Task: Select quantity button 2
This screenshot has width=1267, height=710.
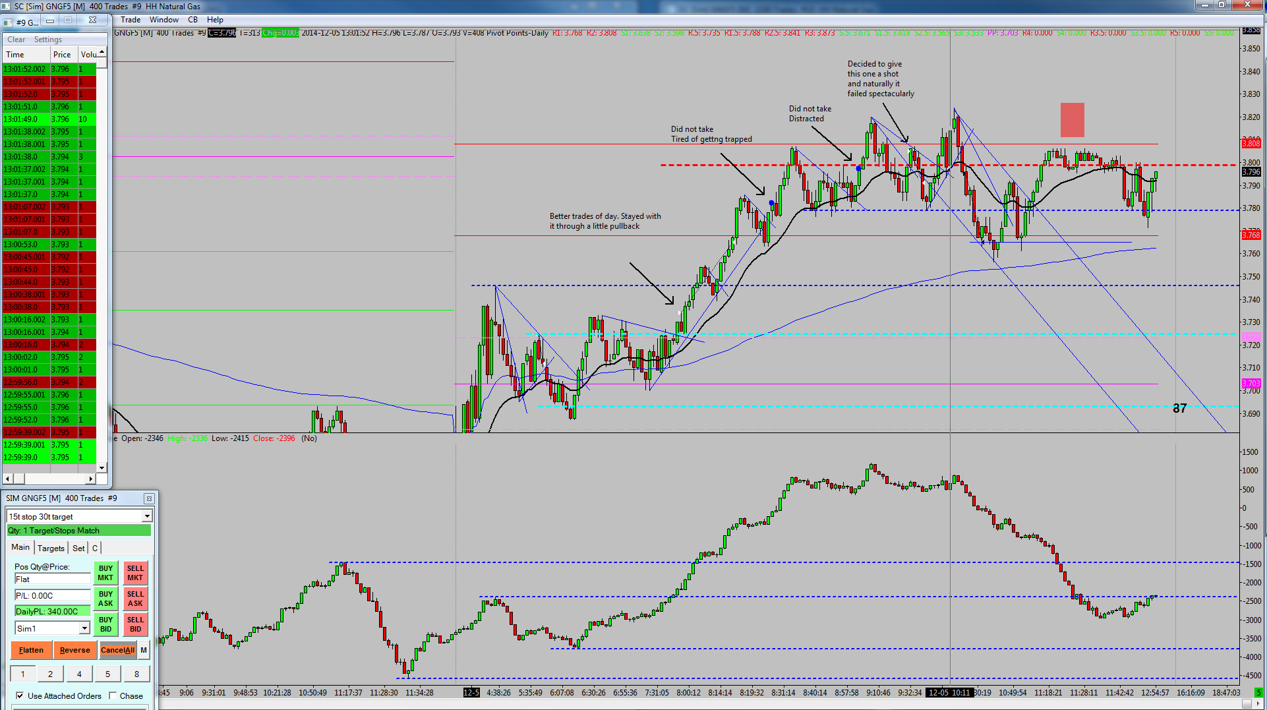Action: coord(50,674)
